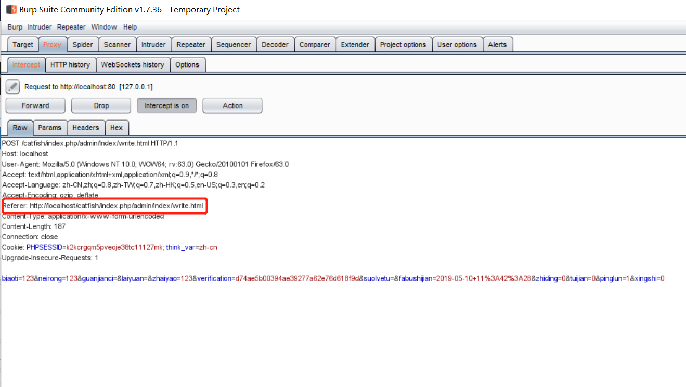The height and width of the screenshot is (387, 686).
Task: Switch to the Target tab
Action: pyautogui.click(x=23, y=45)
